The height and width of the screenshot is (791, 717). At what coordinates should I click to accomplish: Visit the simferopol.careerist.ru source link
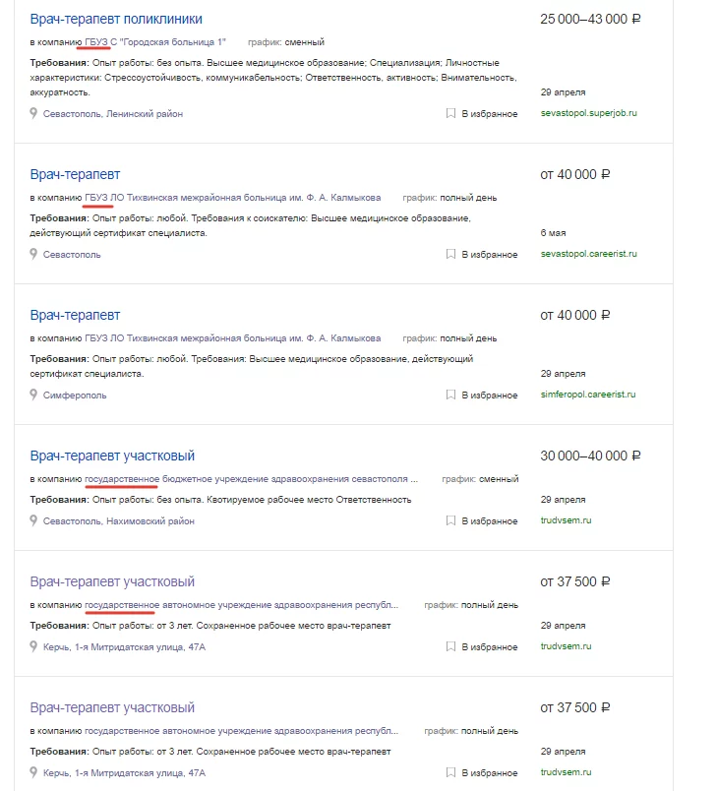coord(588,395)
